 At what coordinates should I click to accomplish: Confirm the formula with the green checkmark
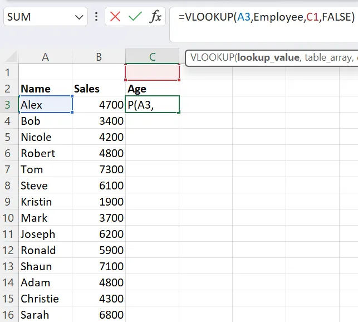[x=135, y=17]
